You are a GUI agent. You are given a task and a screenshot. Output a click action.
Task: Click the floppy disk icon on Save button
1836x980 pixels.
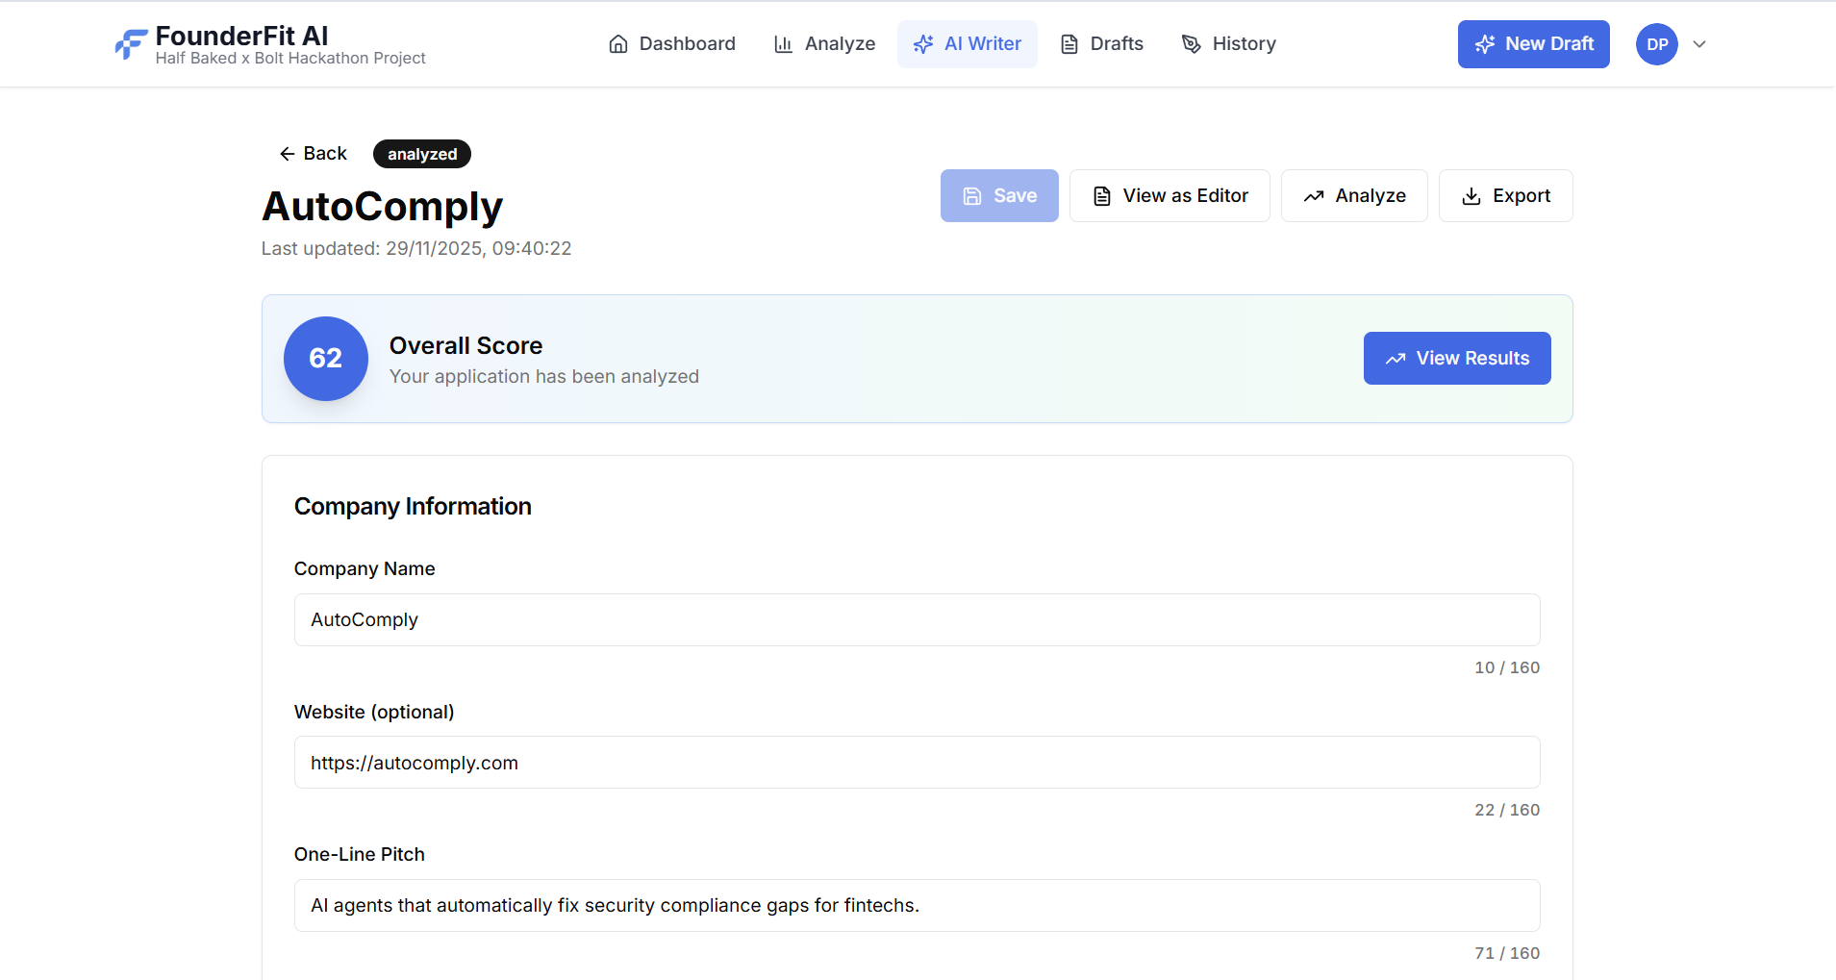point(970,195)
